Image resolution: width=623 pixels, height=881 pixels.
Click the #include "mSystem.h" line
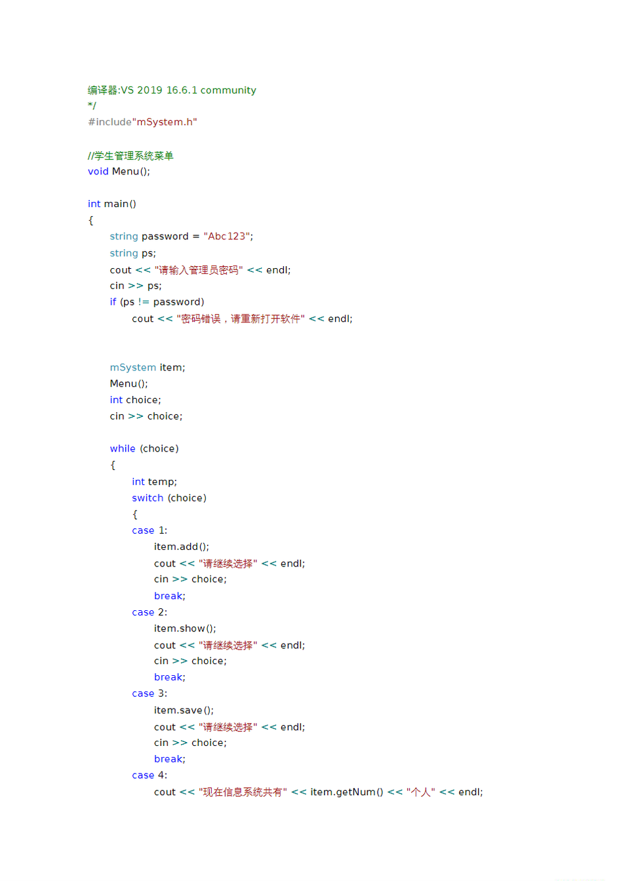[x=142, y=122]
